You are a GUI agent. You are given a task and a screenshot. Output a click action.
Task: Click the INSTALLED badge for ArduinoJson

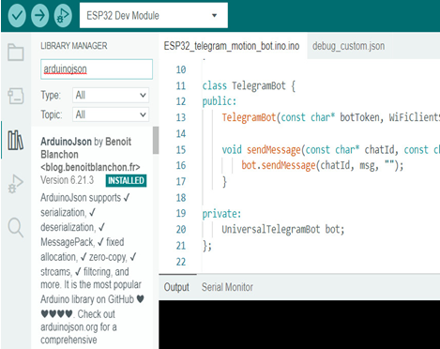(126, 181)
